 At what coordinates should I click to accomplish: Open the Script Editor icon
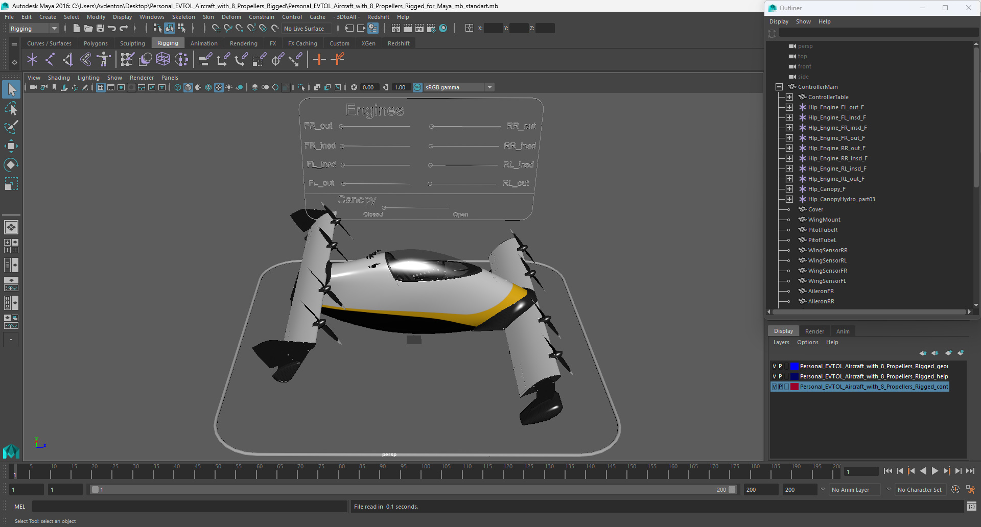(971, 507)
